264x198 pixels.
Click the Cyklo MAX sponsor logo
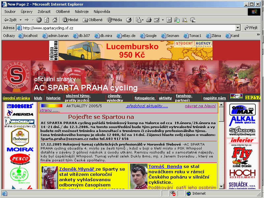click(x=243, y=110)
